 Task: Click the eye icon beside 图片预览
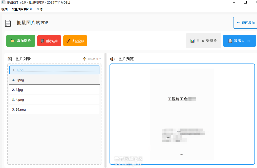pos(112,59)
